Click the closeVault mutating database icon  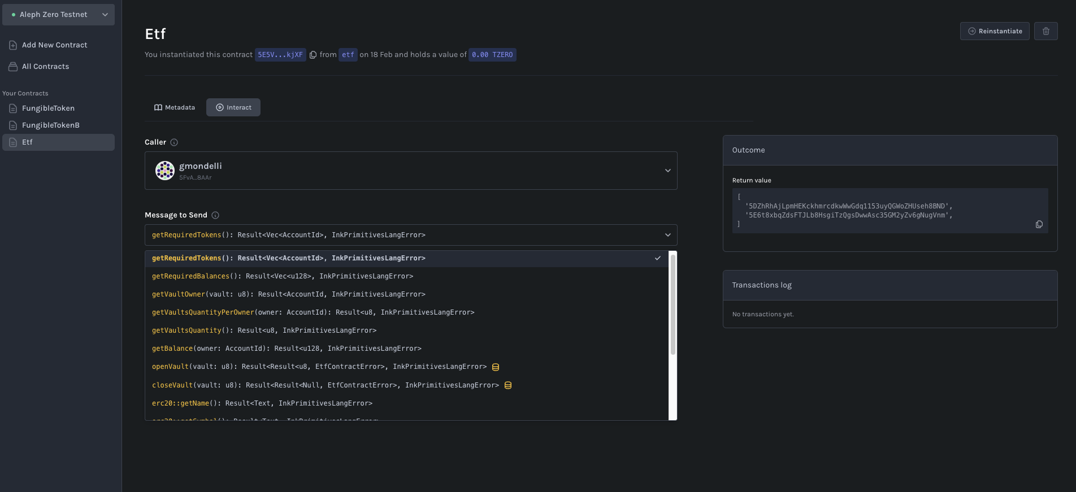click(x=508, y=385)
